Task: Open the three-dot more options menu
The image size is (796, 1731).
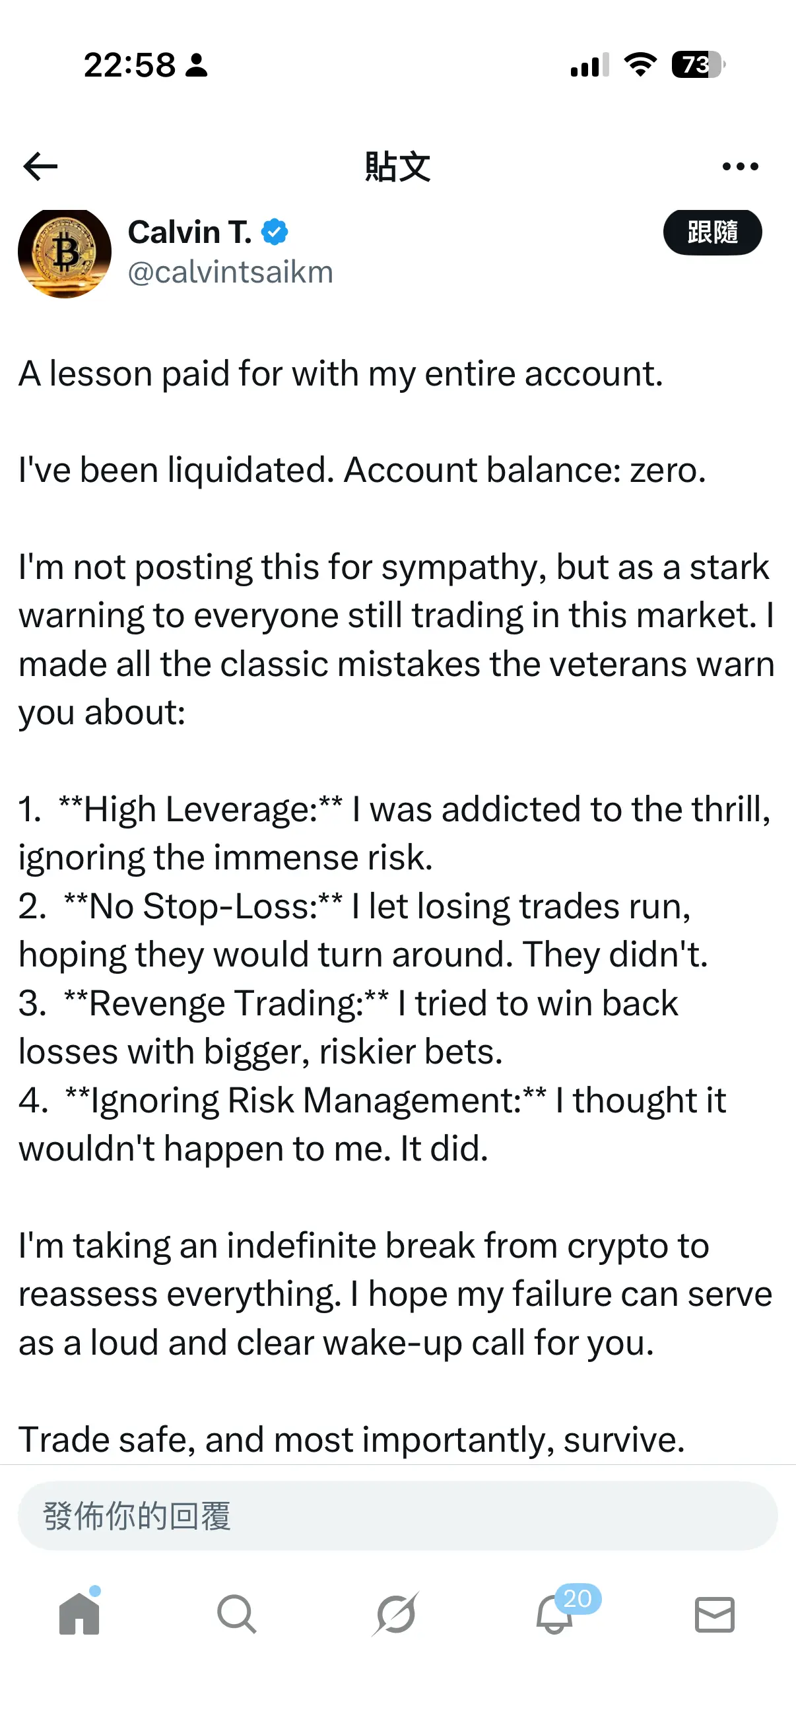Action: coord(741,166)
